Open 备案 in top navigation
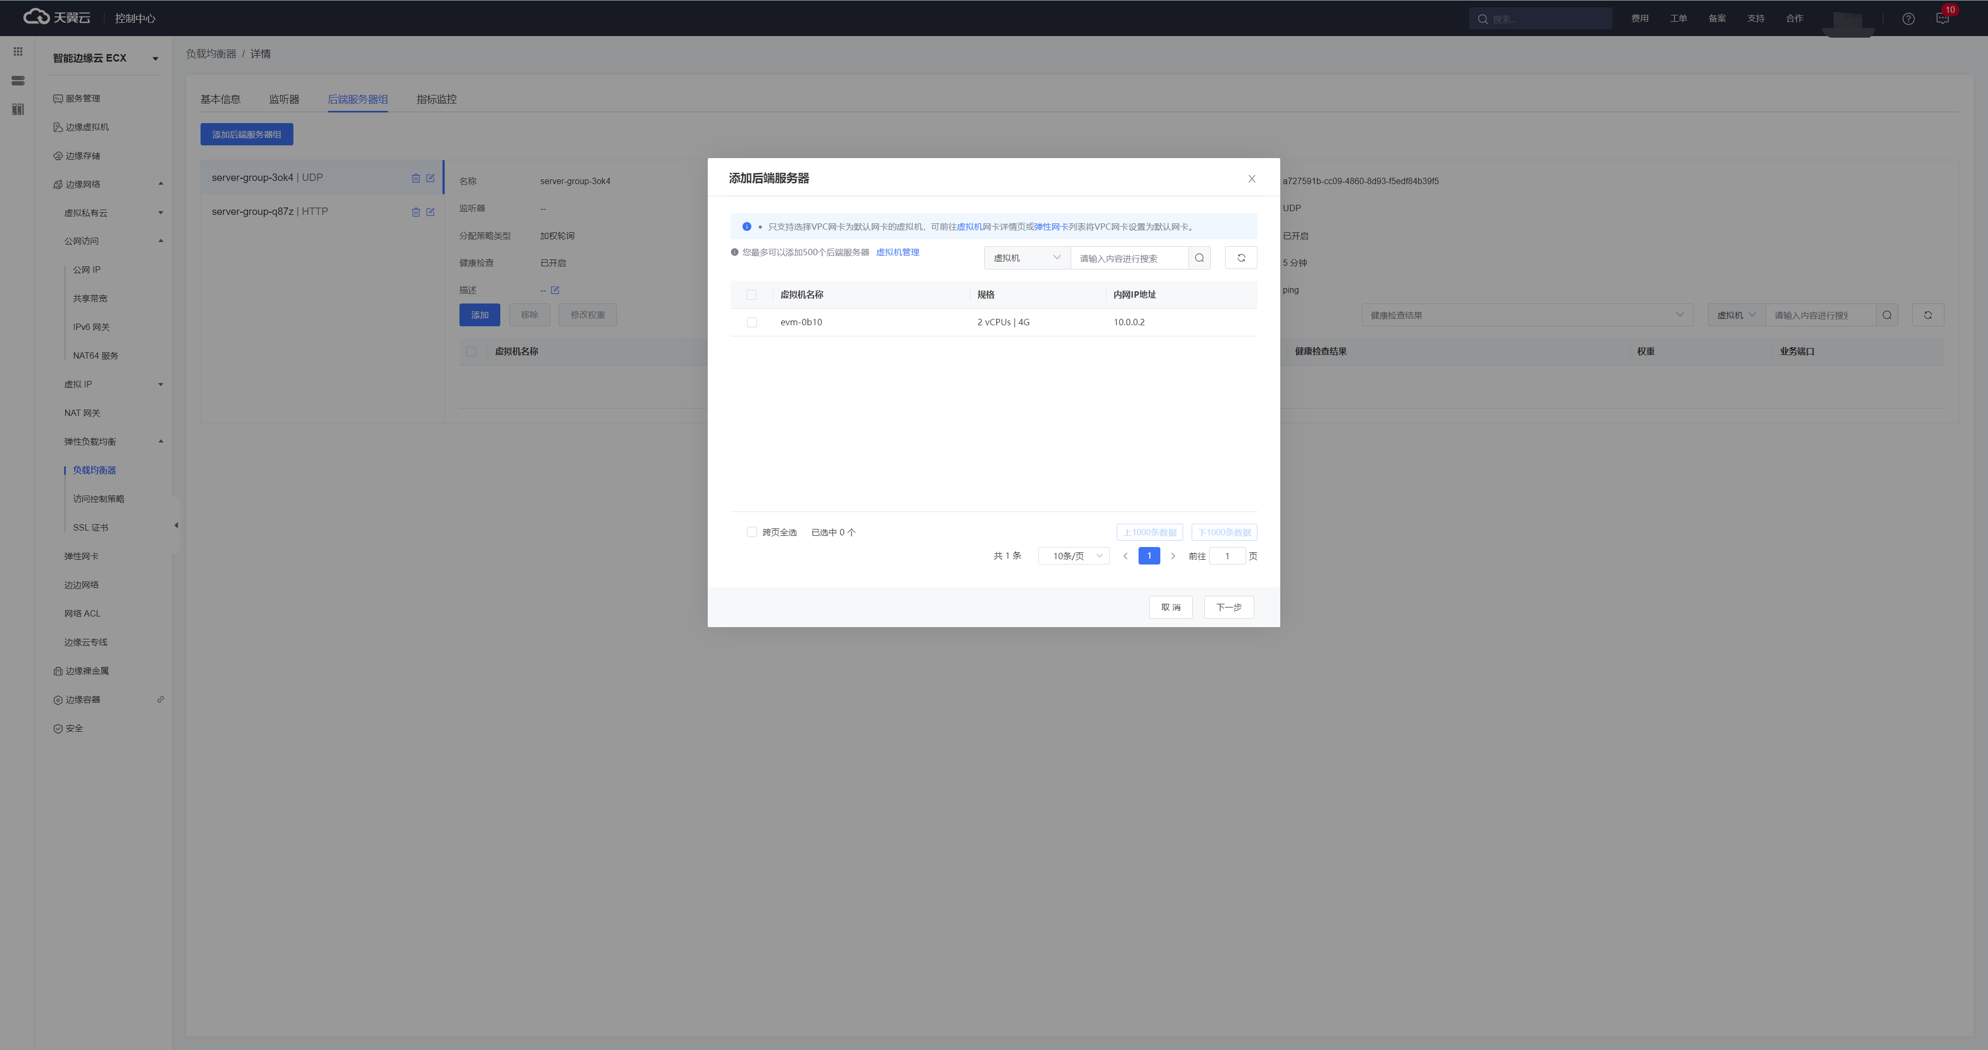 (x=1716, y=19)
